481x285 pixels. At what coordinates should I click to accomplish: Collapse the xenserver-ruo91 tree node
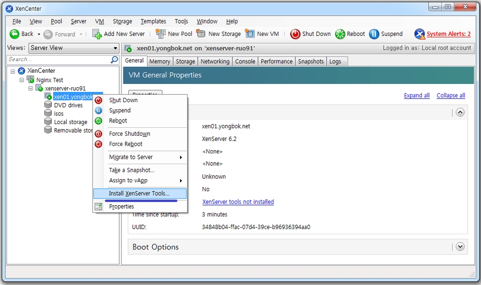coord(30,88)
